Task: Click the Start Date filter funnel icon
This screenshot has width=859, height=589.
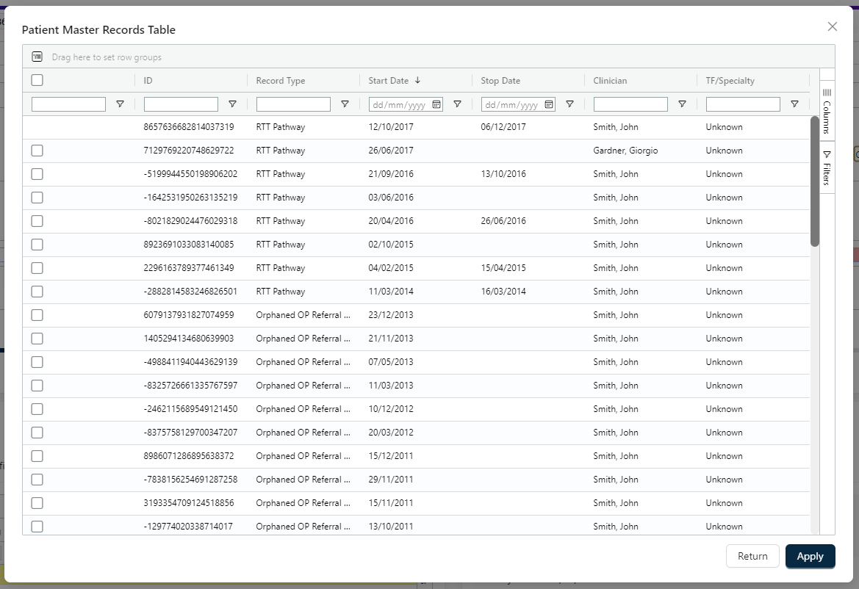Action: (457, 104)
